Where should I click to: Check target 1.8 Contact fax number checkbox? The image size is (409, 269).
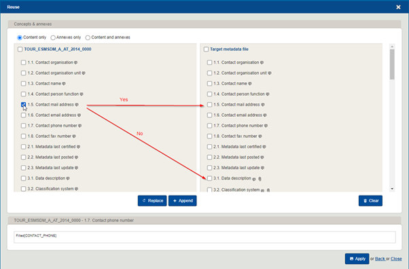[x=209, y=136]
